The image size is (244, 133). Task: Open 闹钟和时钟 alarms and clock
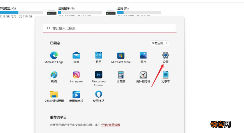(x=143, y=77)
